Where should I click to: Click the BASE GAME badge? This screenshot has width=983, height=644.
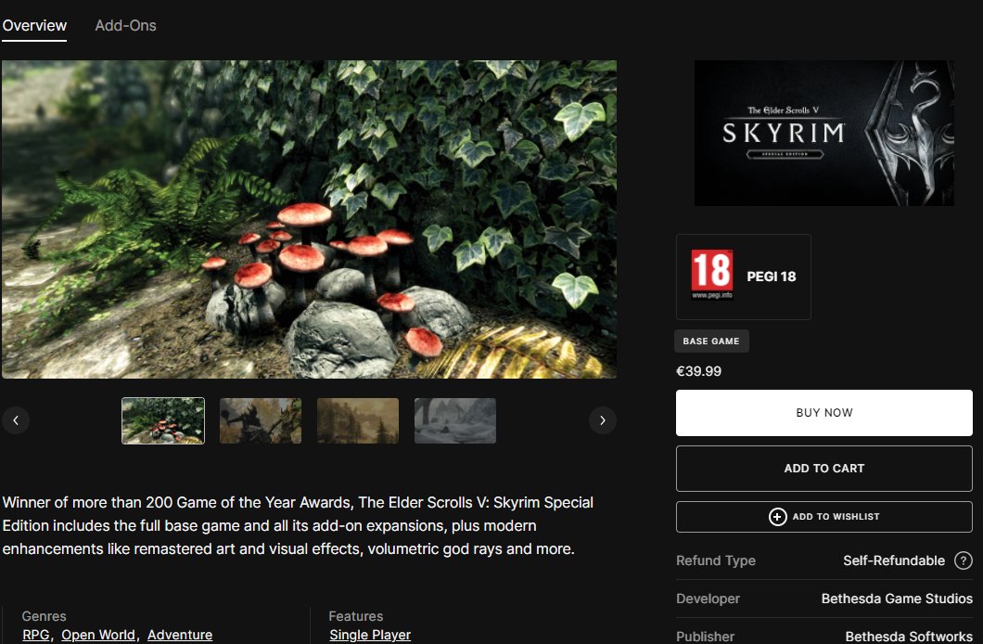(x=711, y=341)
